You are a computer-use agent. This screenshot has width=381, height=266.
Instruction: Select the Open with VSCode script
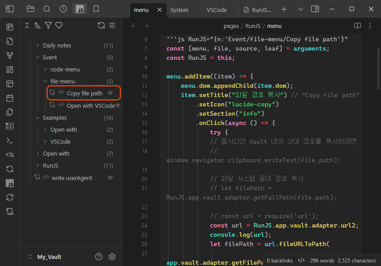[x=91, y=106]
